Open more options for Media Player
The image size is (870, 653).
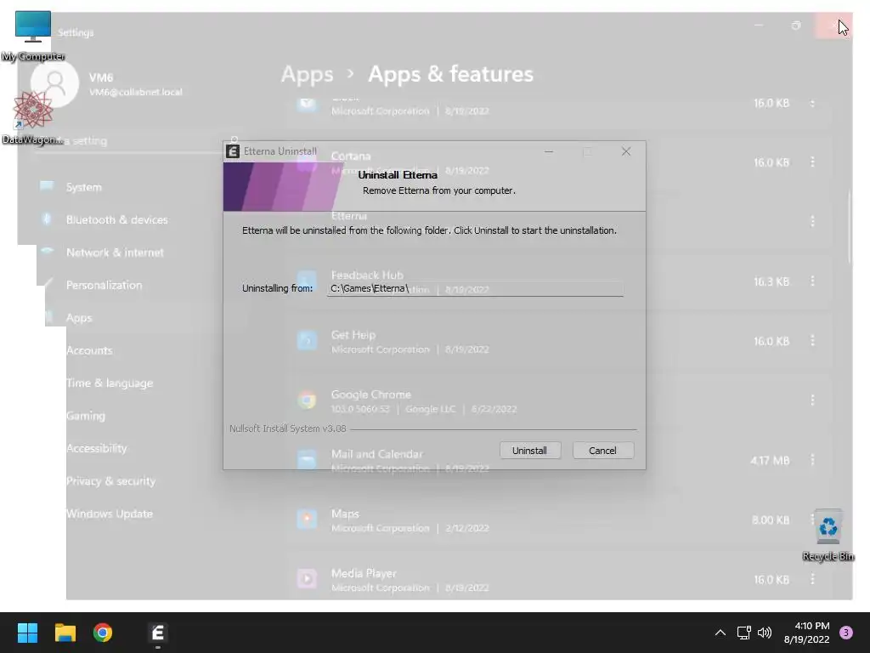coord(812,580)
